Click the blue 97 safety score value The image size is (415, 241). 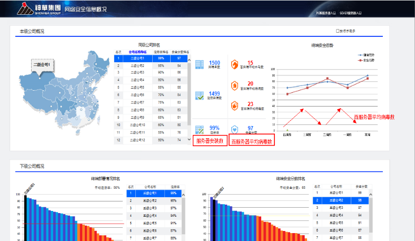pos(250,128)
